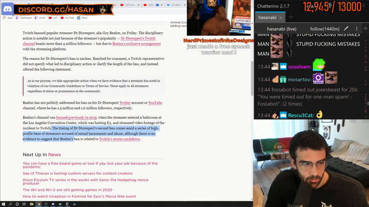
Task: Open News bookmark
Action: pos(82,18)
